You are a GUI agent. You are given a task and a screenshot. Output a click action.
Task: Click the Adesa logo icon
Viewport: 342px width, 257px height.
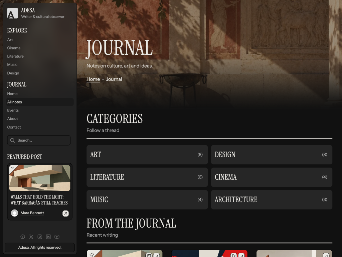(12, 13)
